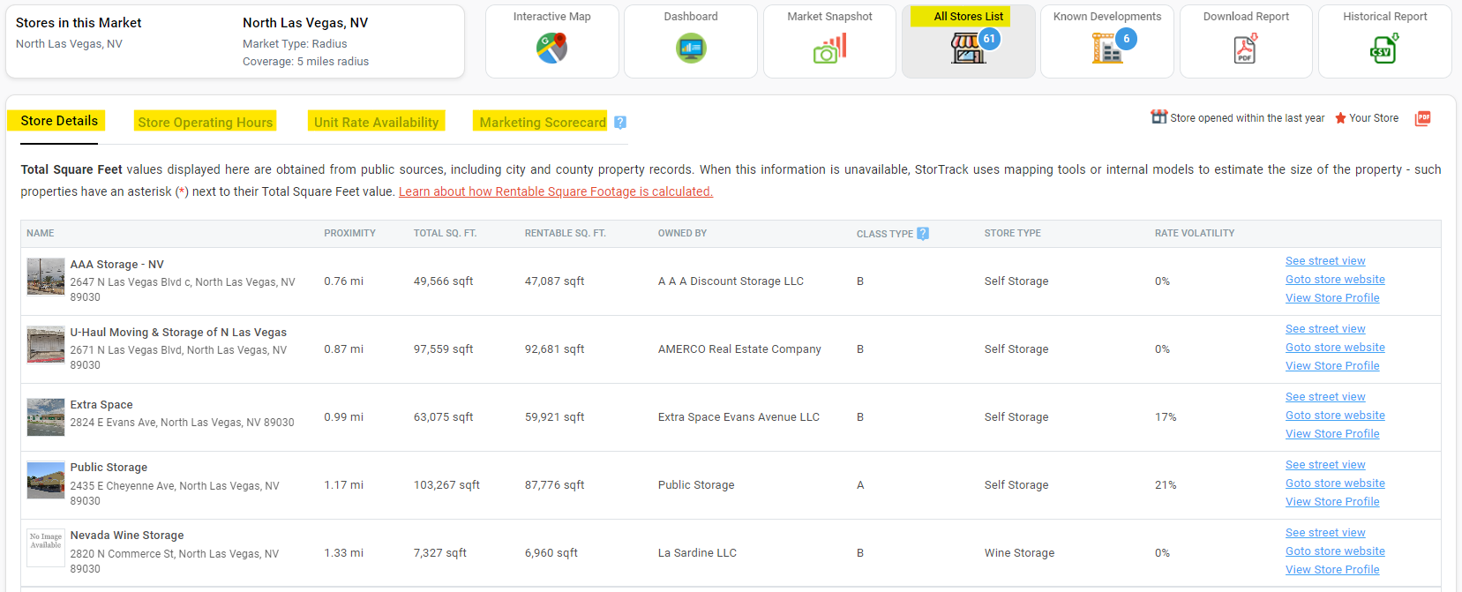This screenshot has height=592, width=1462.
Task: Switch to the Store Operating Hours tab
Action: 206,123
